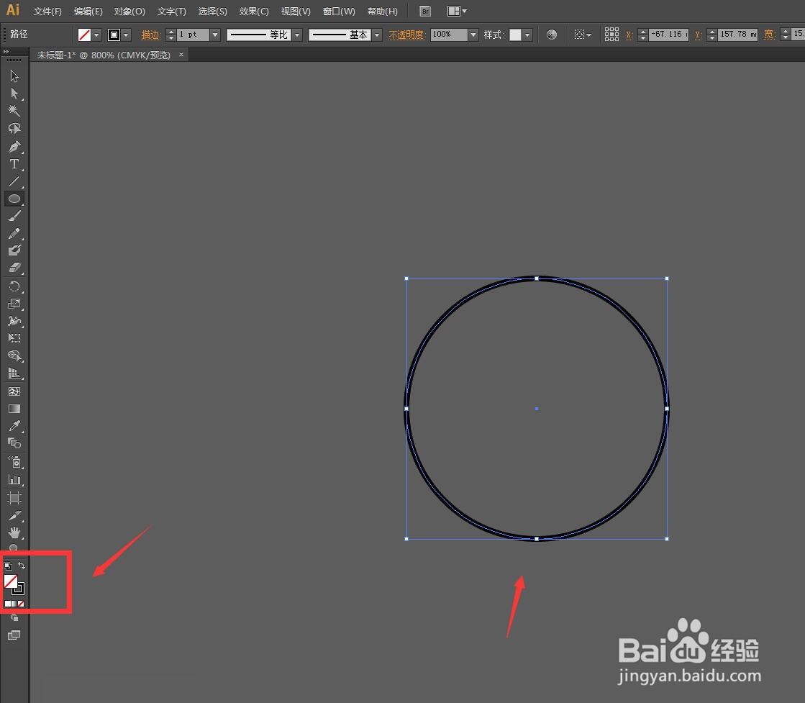The width and height of the screenshot is (805, 703).
Task: Open the 视图(V) menu
Action: coord(296,12)
